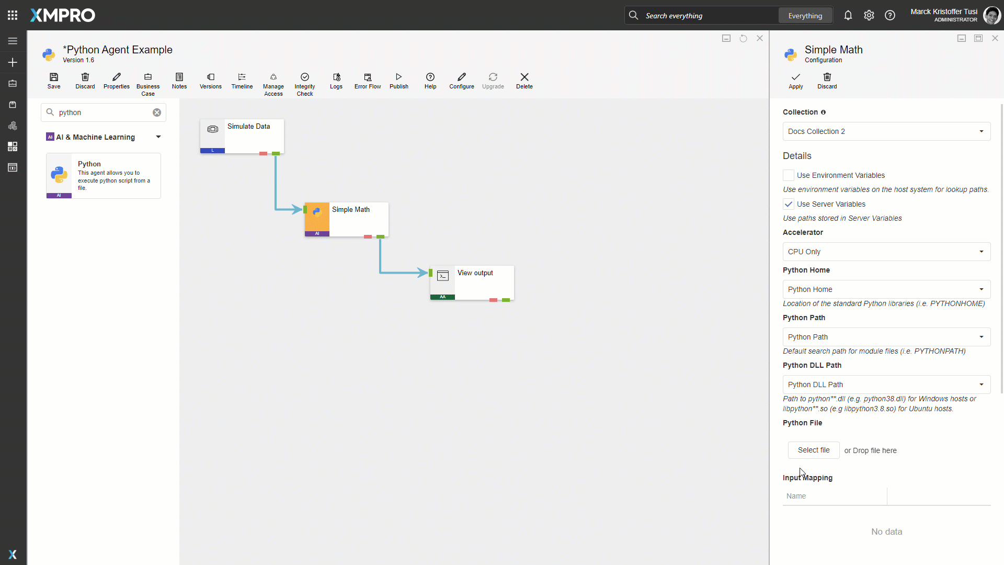Click the Save icon in toolbar
The height and width of the screenshot is (565, 1004).
(x=54, y=81)
